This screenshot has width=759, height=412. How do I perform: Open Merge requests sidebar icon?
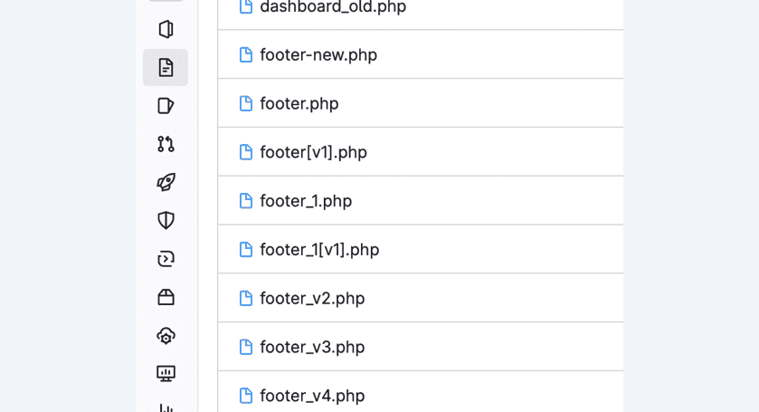[166, 144]
